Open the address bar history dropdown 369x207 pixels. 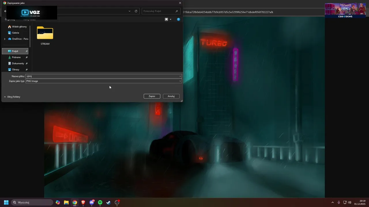pyautogui.click(x=129, y=11)
